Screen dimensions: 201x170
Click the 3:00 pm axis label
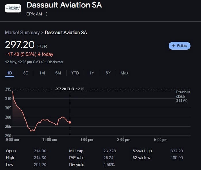[124, 140]
